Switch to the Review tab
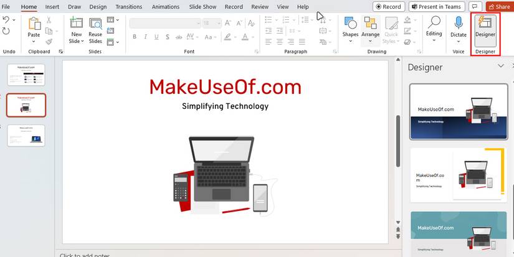 [260, 7]
